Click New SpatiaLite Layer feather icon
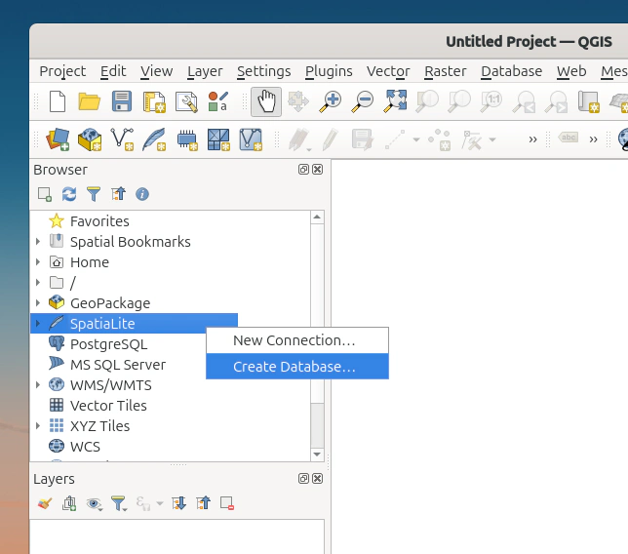Viewport: 628px width, 554px height. pos(153,139)
